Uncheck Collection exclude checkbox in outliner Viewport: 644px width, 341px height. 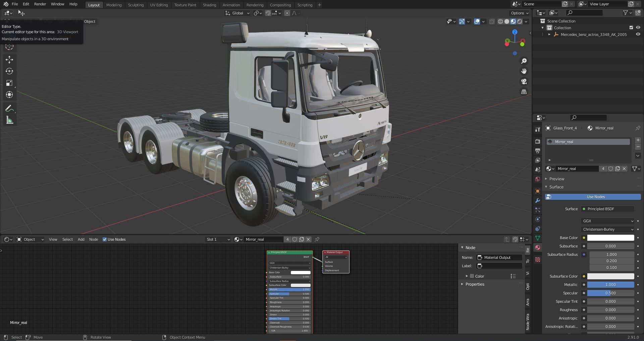click(x=631, y=27)
